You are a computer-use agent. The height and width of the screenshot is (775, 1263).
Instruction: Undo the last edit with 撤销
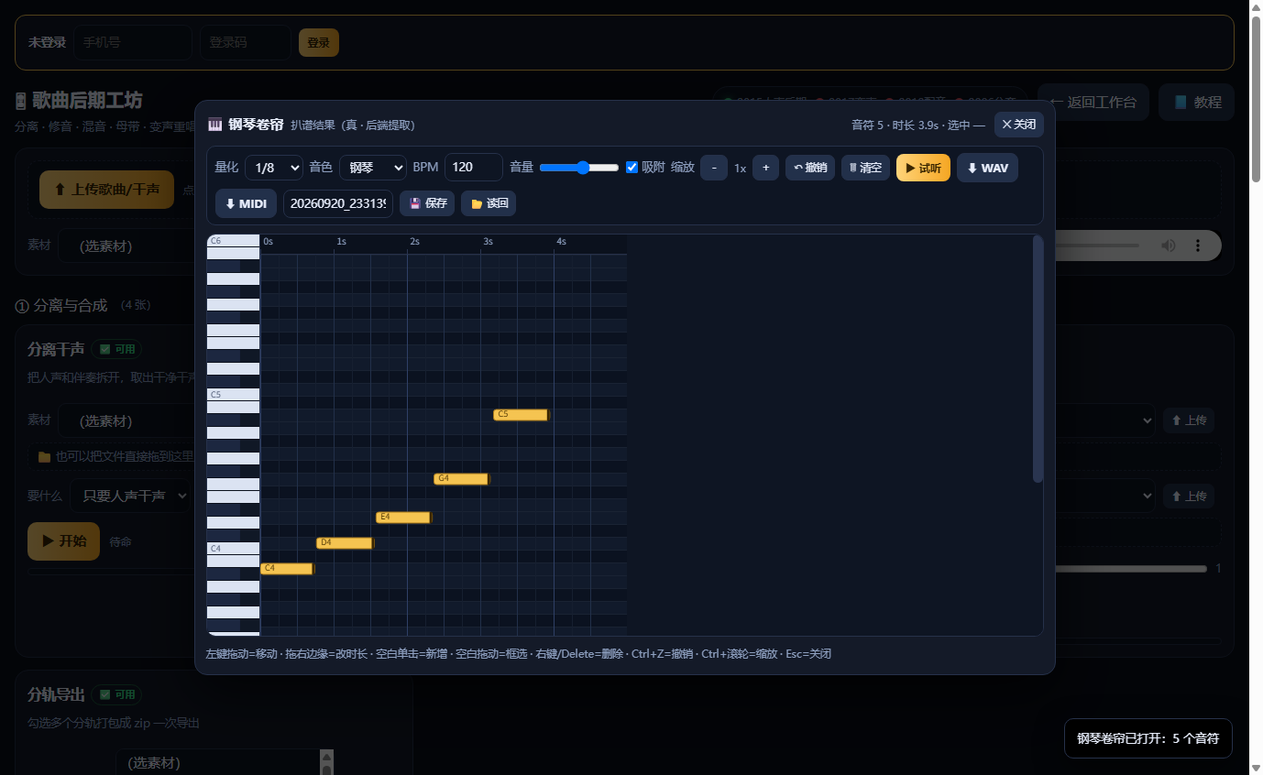point(810,168)
